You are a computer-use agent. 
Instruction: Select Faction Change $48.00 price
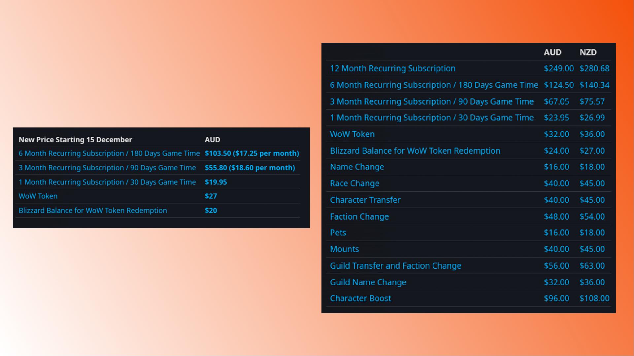click(556, 216)
